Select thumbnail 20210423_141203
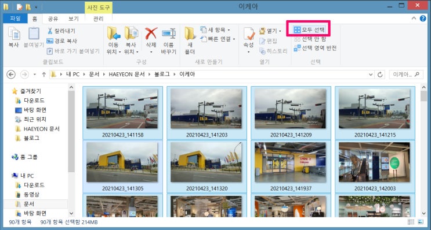This screenshot has height=230, width=431. [207, 113]
